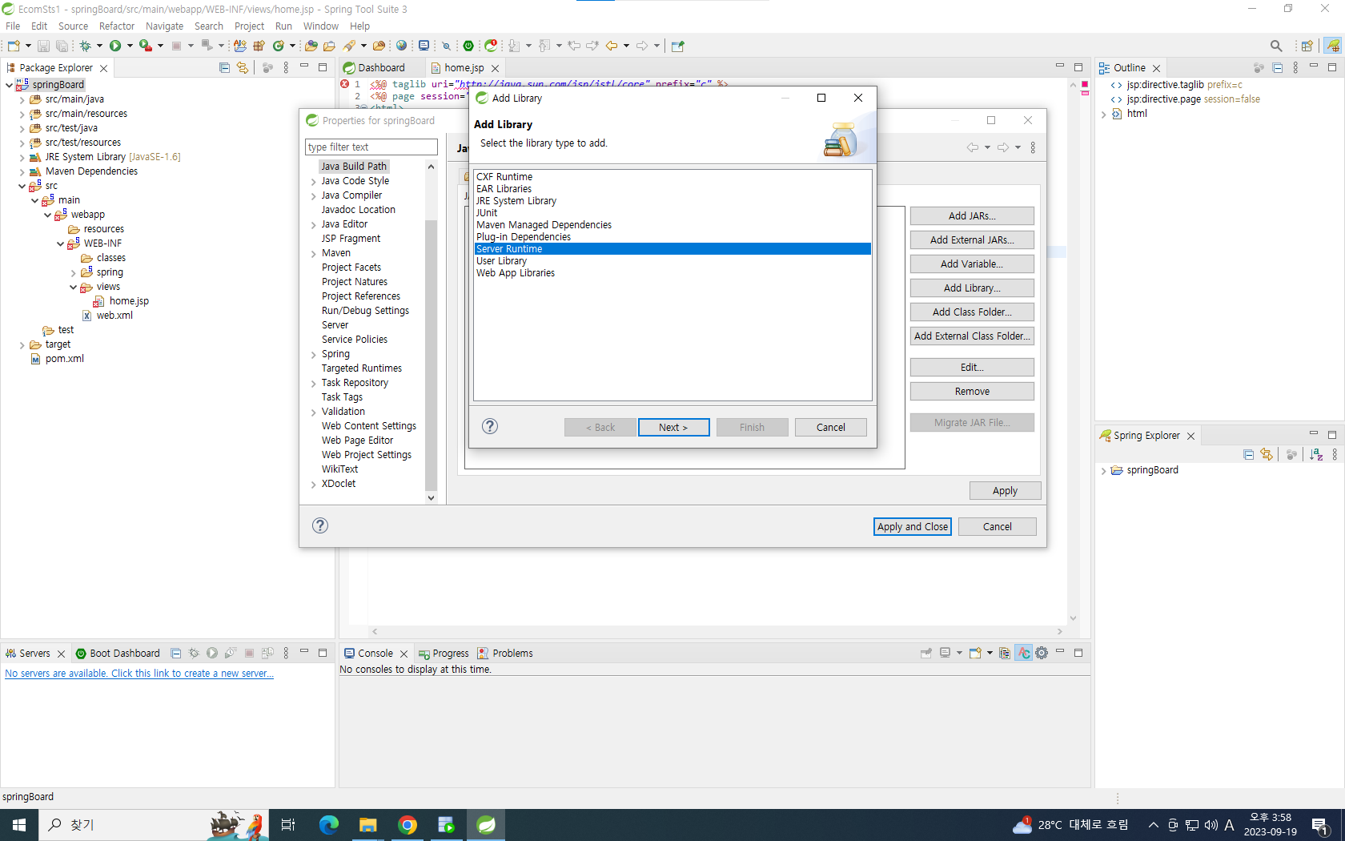This screenshot has width=1345, height=841.
Task: Click Sort icon in Spring Explorer
Action: 1316,454
